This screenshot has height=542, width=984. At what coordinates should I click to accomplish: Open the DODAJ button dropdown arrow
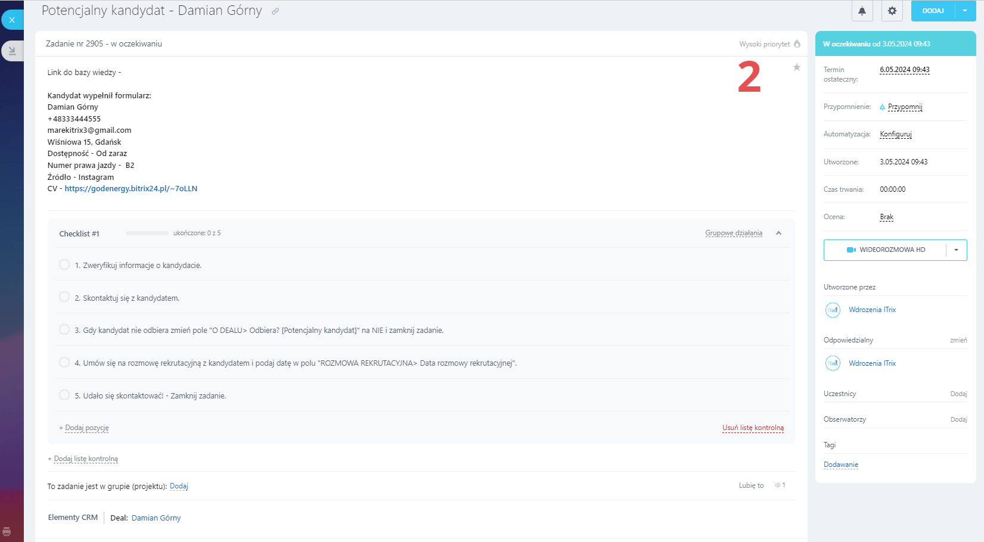[x=965, y=11]
